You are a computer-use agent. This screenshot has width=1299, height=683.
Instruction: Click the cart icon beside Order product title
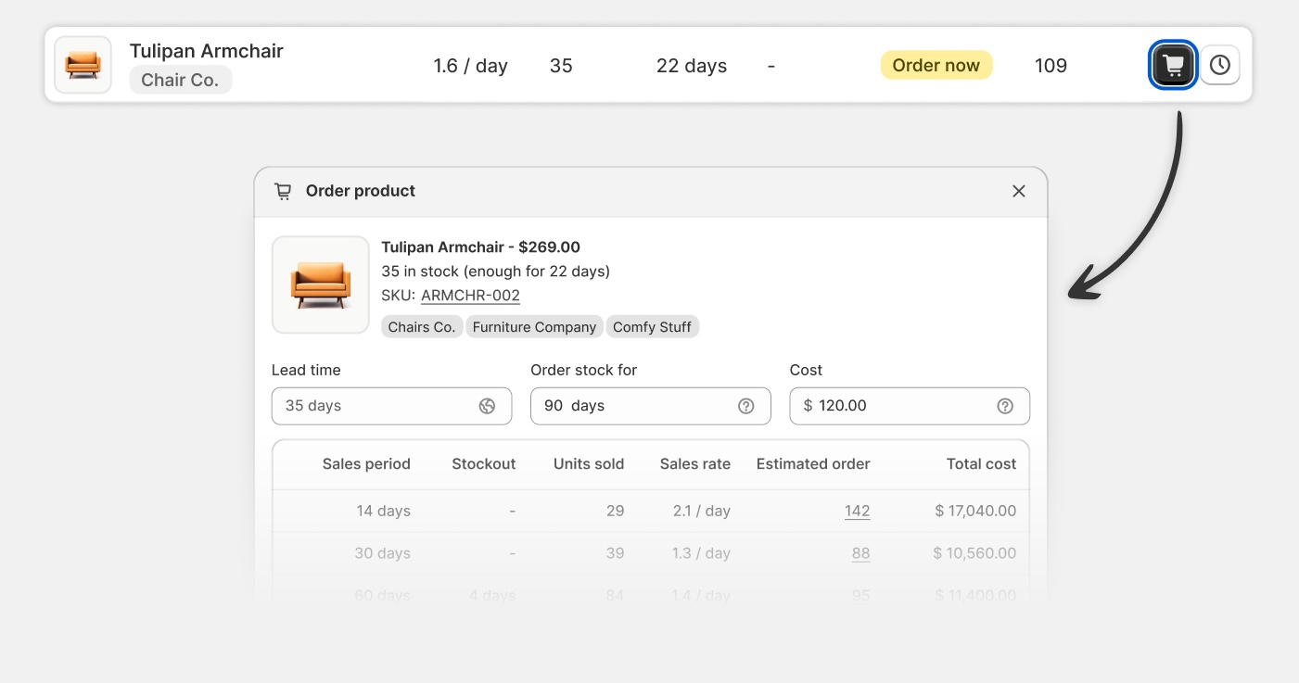pyautogui.click(x=283, y=191)
